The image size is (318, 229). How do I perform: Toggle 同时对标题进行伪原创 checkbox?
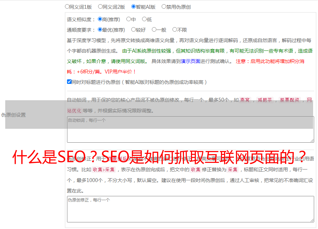[x=69, y=82]
